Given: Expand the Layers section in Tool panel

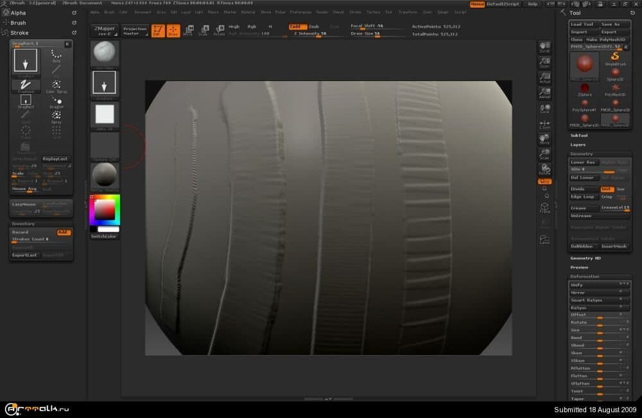Looking at the screenshot, I should pyautogui.click(x=578, y=144).
